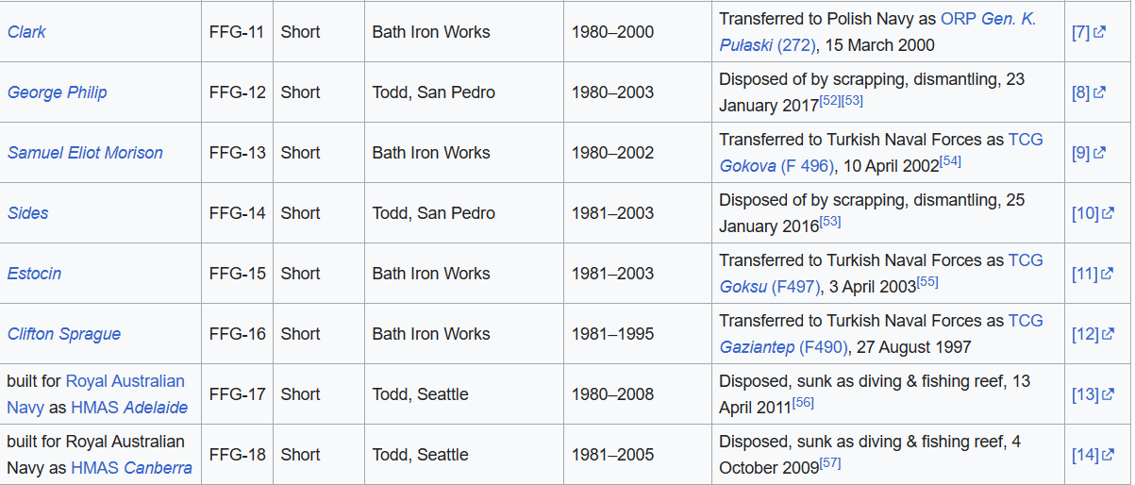Open the HMAS Canberra link
The height and width of the screenshot is (485, 1135).
click(131, 468)
